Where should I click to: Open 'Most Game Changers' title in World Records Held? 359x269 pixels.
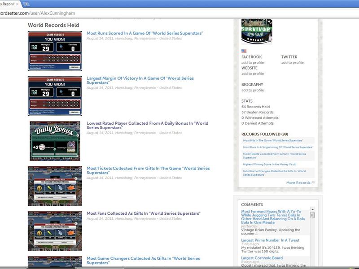pyautogui.click(x=143, y=260)
